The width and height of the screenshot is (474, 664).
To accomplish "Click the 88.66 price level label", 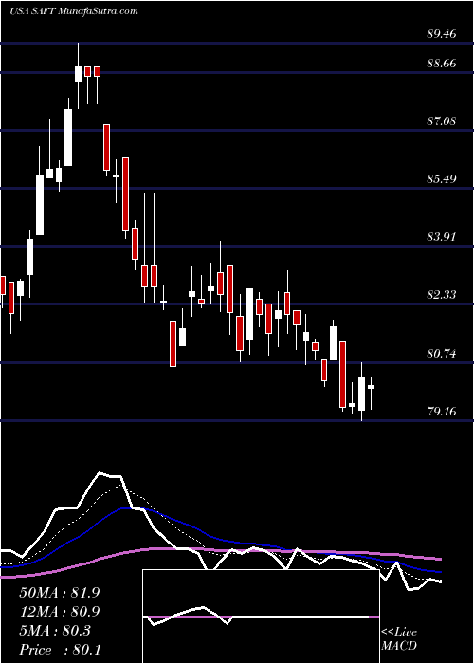I will (442, 64).
